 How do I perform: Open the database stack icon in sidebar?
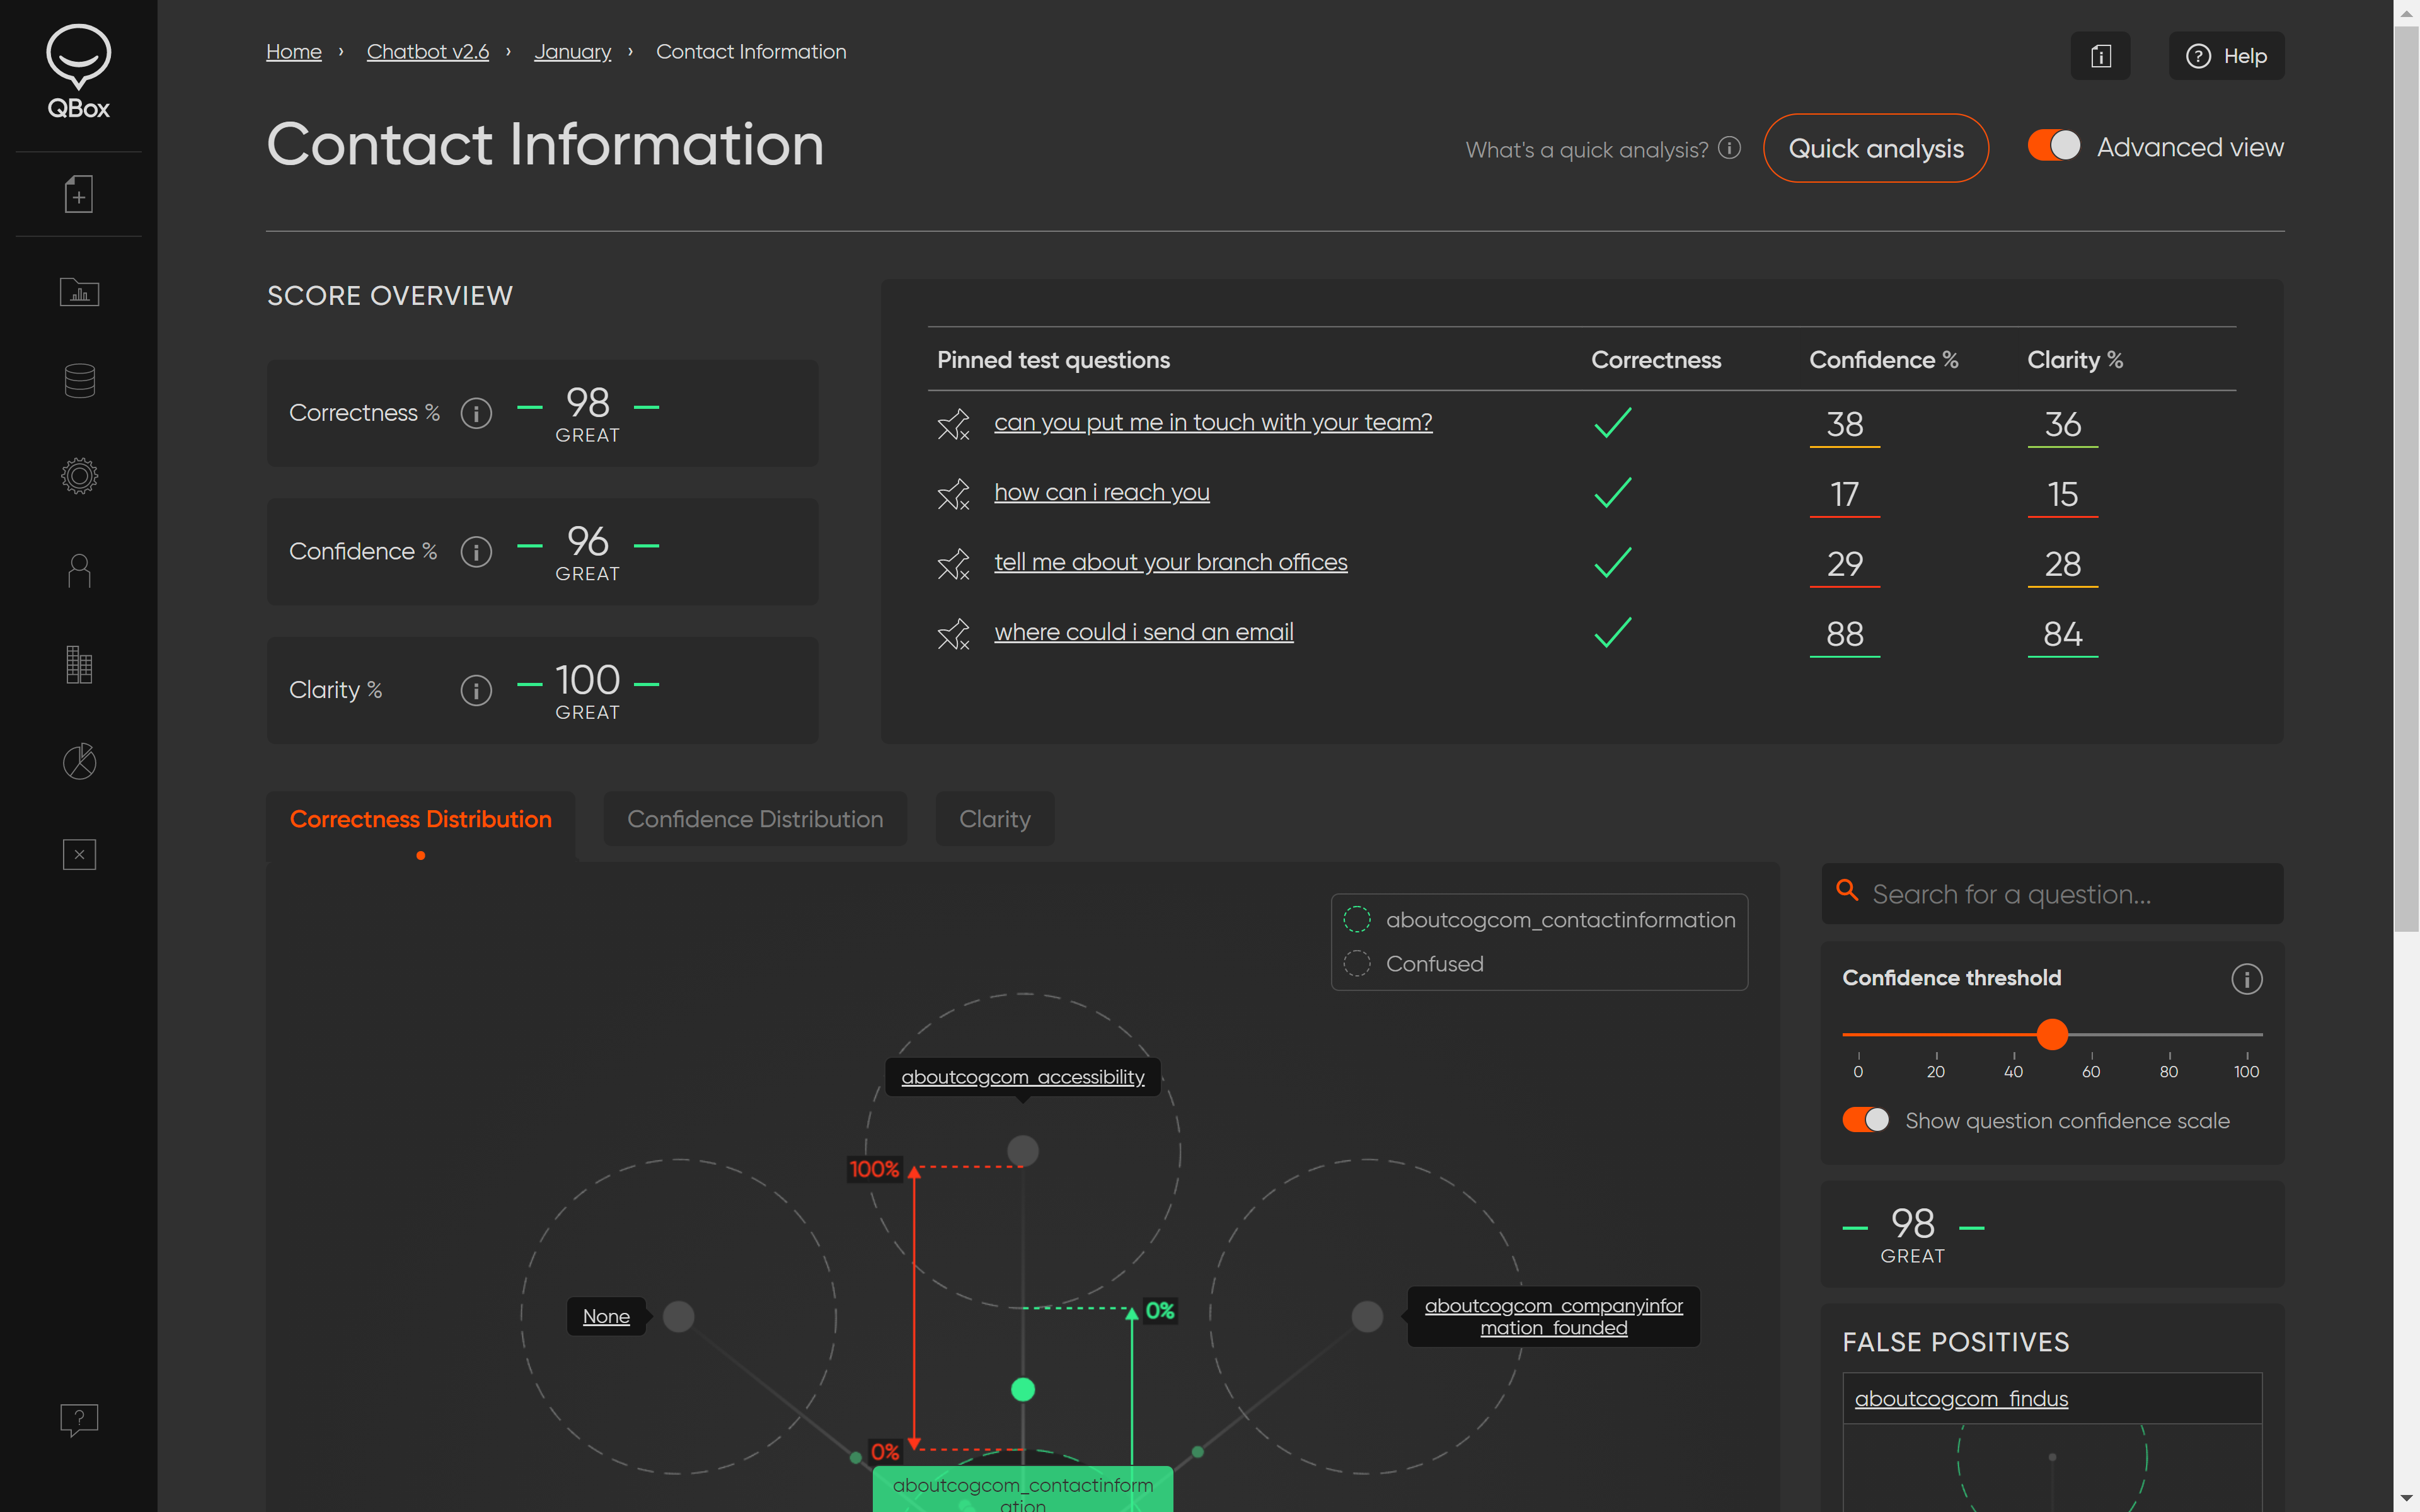click(79, 381)
